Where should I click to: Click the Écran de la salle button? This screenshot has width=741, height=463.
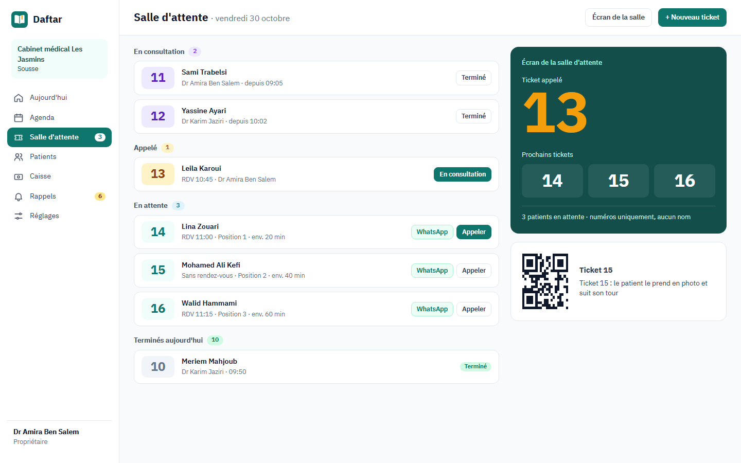tap(619, 17)
